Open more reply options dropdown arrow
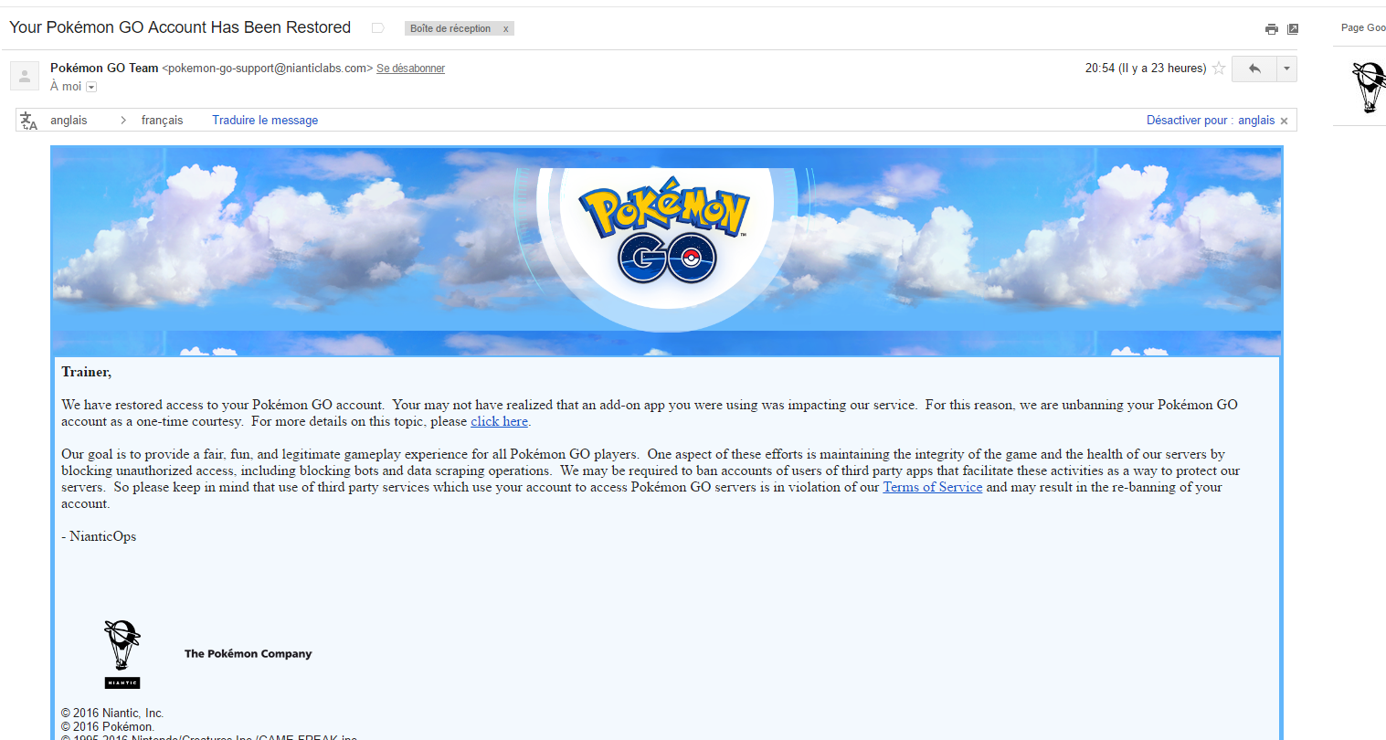The image size is (1386, 740). pyautogui.click(x=1286, y=69)
